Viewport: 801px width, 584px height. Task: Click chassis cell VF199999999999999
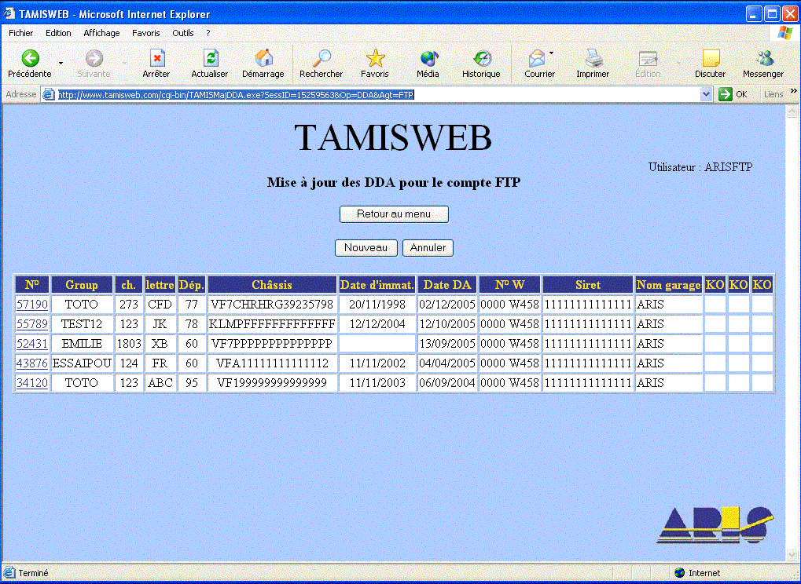272,382
